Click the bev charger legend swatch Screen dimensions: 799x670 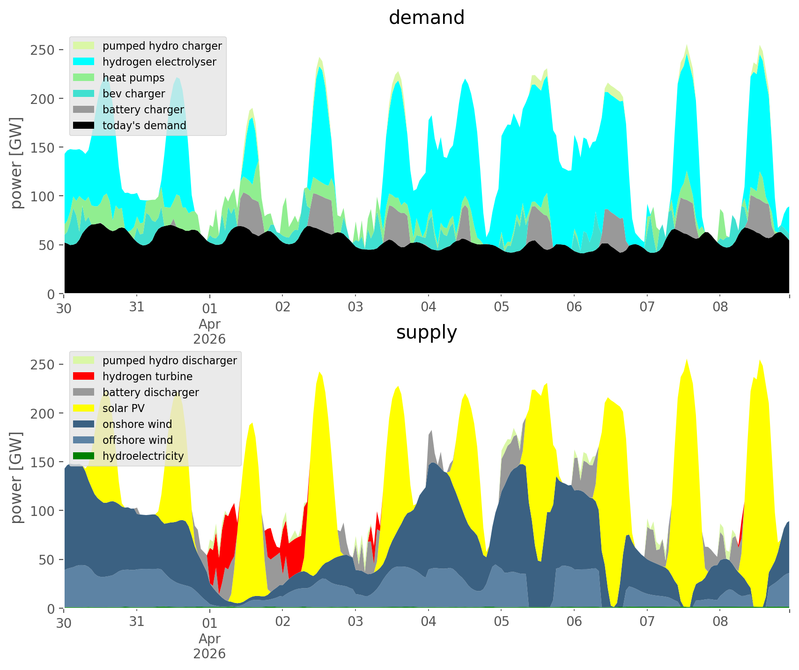click(84, 94)
